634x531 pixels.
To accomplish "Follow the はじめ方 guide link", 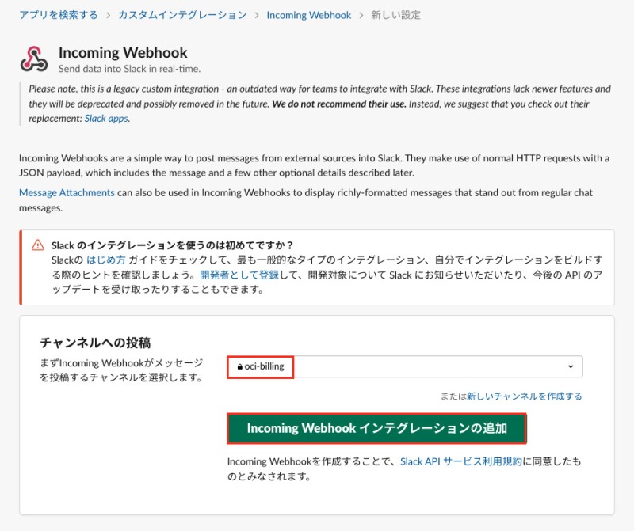I will 106,260.
